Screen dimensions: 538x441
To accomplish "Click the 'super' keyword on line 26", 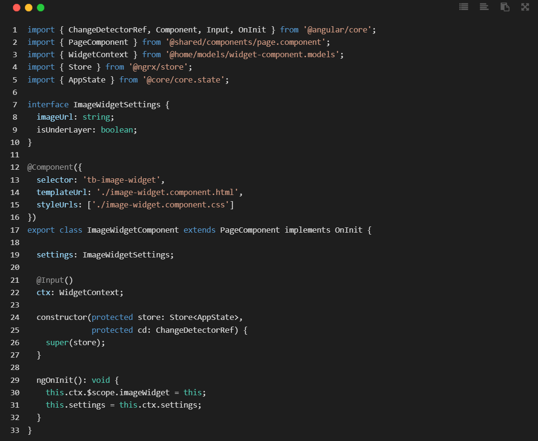I will click(x=57, y=342).
